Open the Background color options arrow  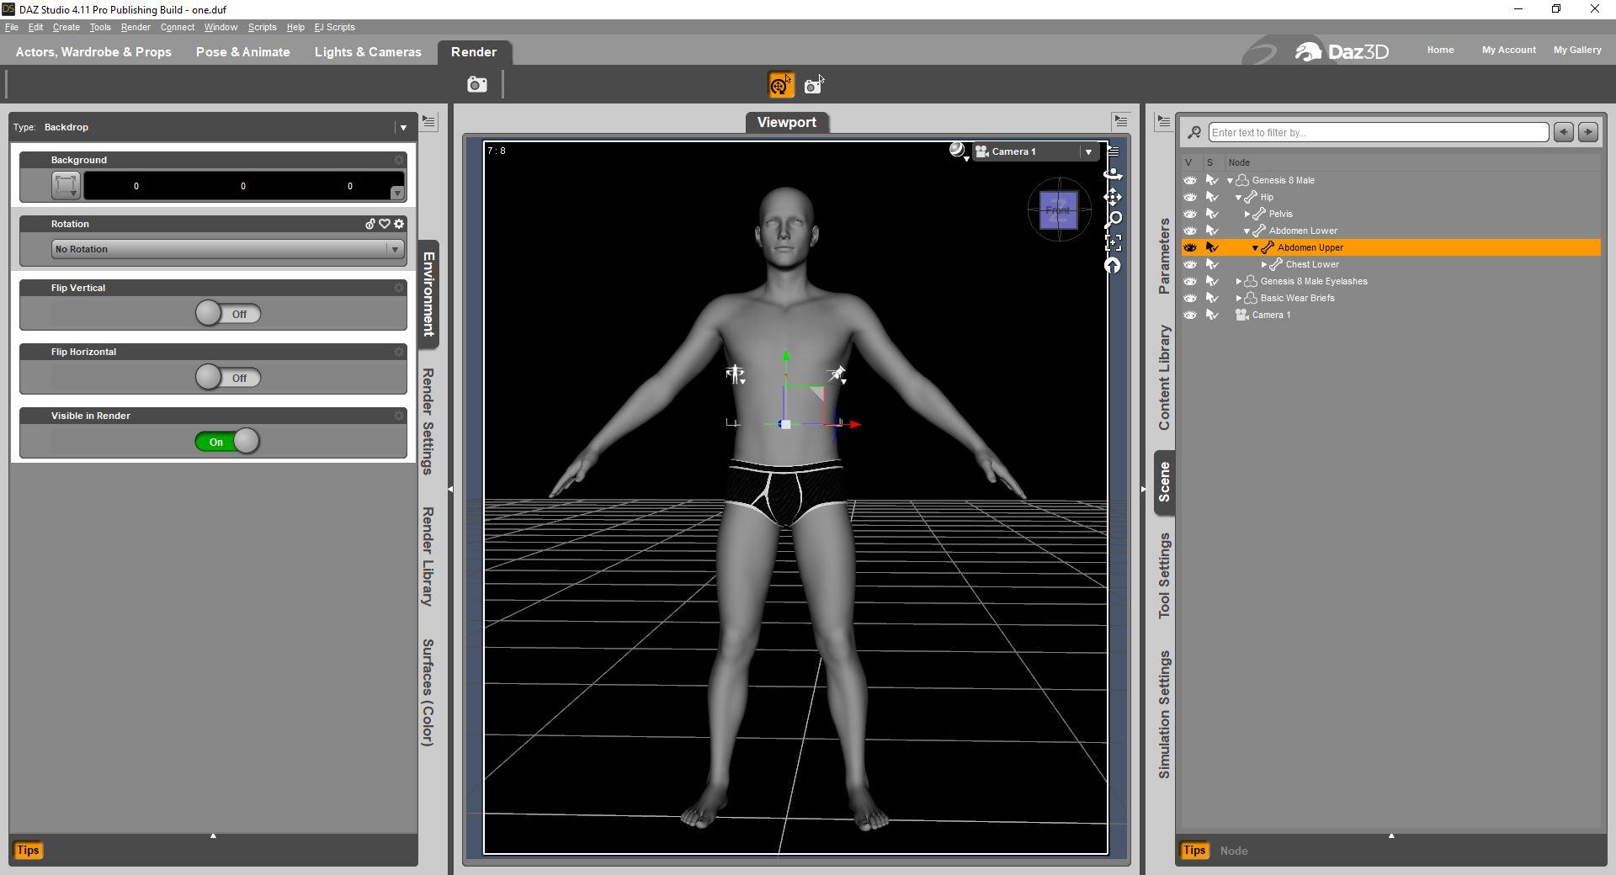[x=396, y=193]
